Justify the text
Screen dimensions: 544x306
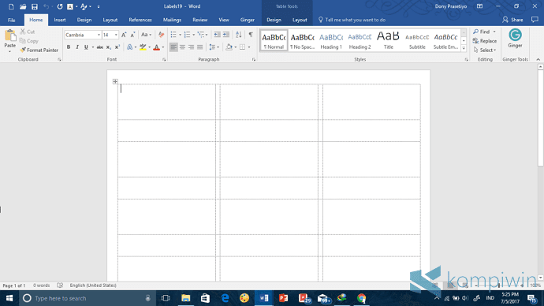[x=199, y=47]
